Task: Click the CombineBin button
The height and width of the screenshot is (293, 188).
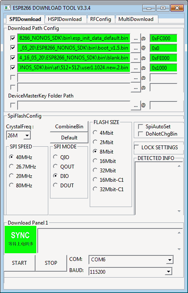Action: click(x=69, y=127)
